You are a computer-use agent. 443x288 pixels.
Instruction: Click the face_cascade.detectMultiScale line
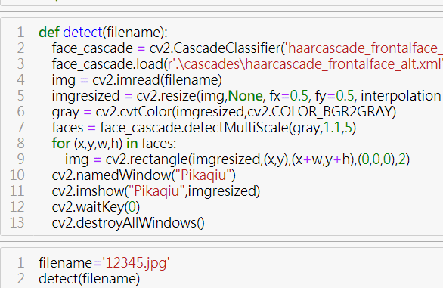click(x=204, y=128)
